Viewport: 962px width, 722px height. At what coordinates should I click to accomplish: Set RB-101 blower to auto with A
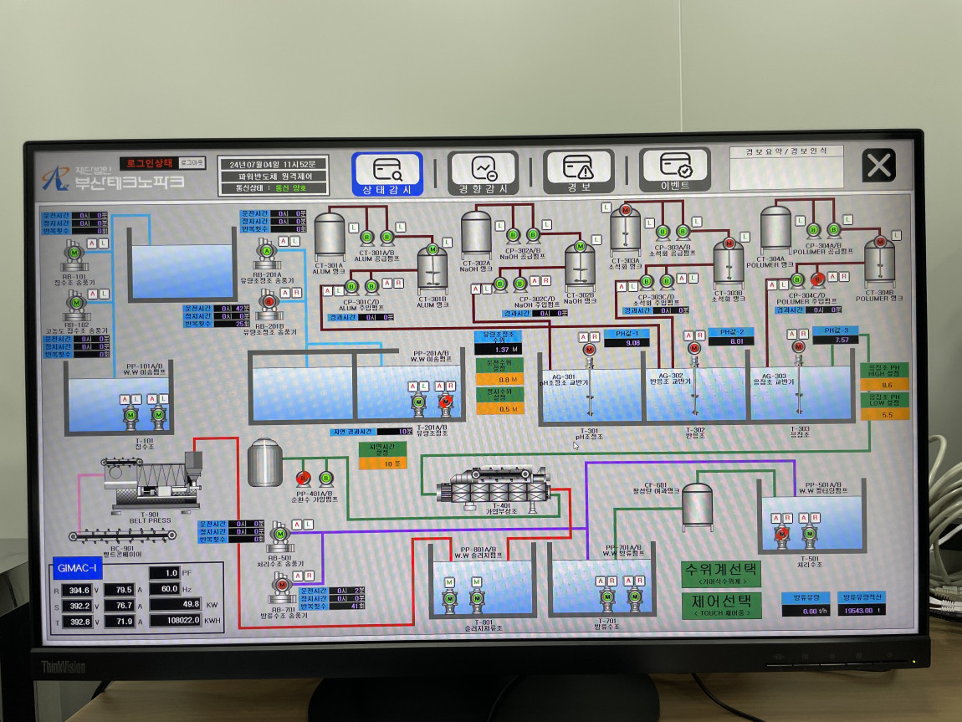(91, 243)
